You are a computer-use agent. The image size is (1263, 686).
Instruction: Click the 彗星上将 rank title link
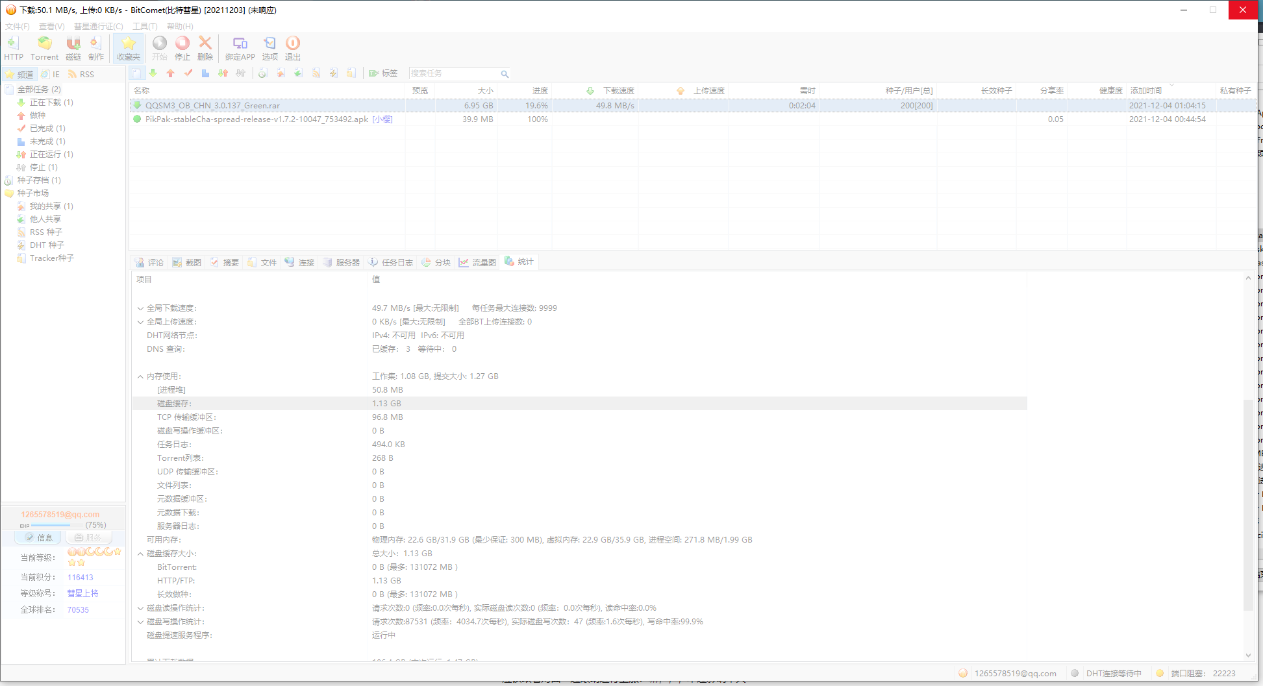[x=82, y=593]
